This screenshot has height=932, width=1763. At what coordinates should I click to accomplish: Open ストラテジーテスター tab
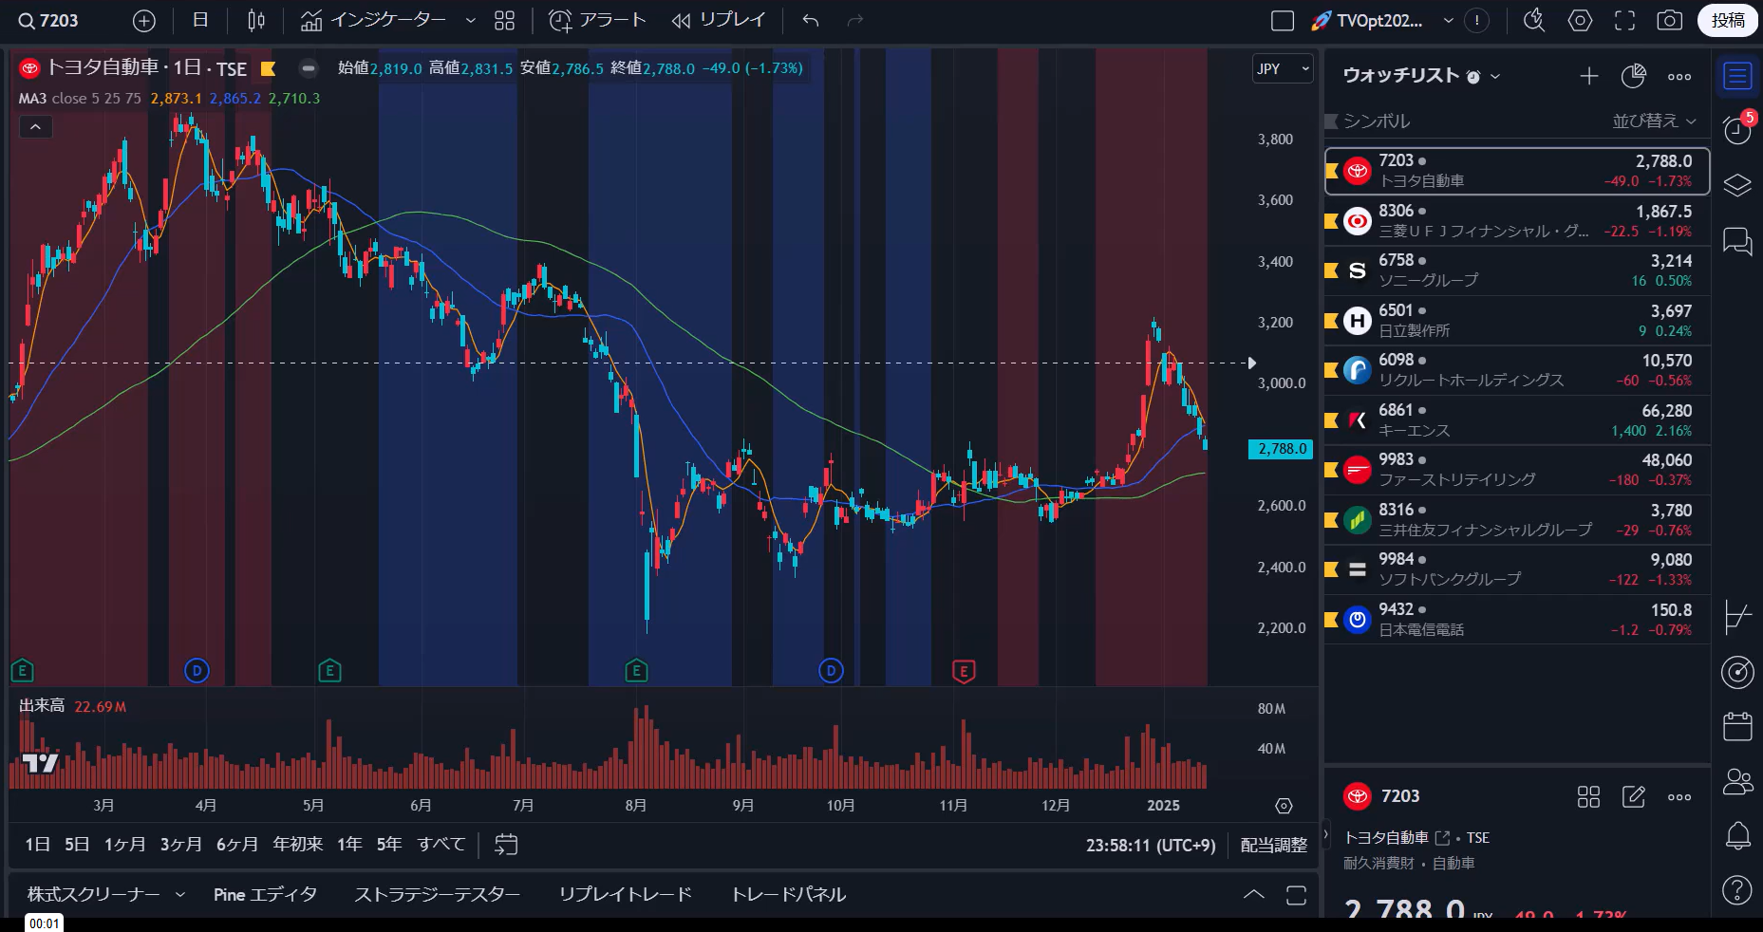pos(437,895)
